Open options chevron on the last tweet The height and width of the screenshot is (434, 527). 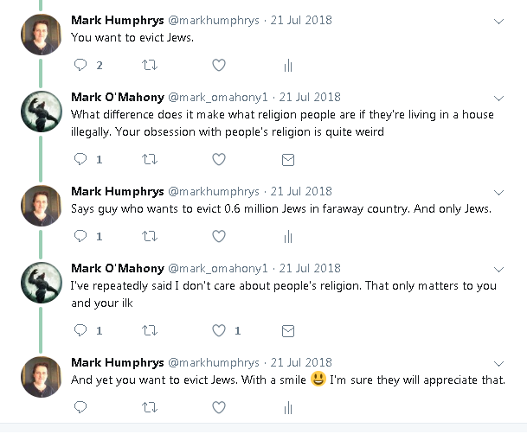pos(498,362)
